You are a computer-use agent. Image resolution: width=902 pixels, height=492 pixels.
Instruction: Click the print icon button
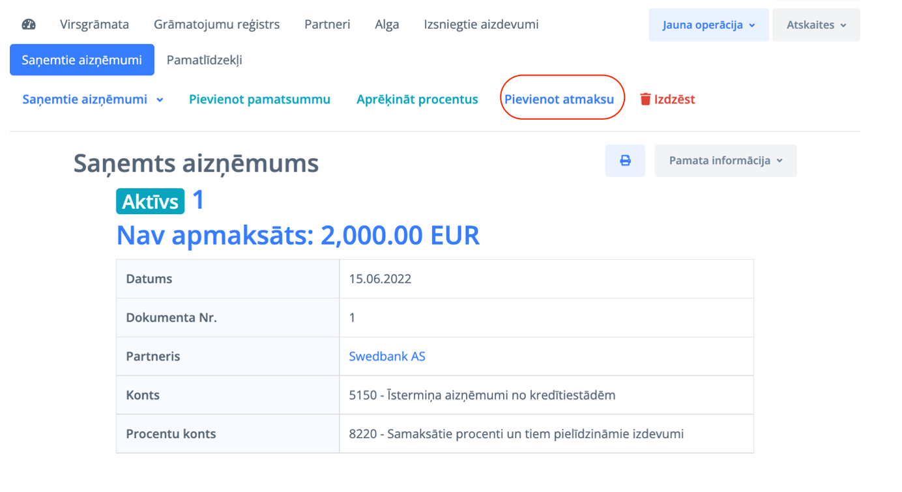coord(625,161)
